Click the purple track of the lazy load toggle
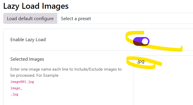Screen dimensions: 193x105 point(137,41)
